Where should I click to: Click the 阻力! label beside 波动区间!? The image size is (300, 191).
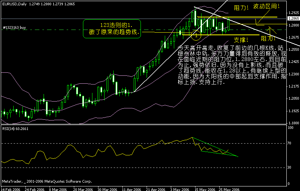tap(241, 8)
